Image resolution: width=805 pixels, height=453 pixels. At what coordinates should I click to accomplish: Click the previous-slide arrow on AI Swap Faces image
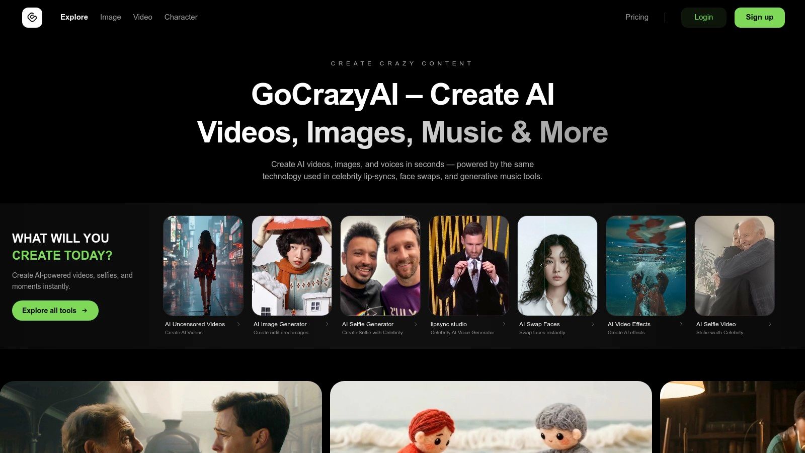click(x=543, y=265)
